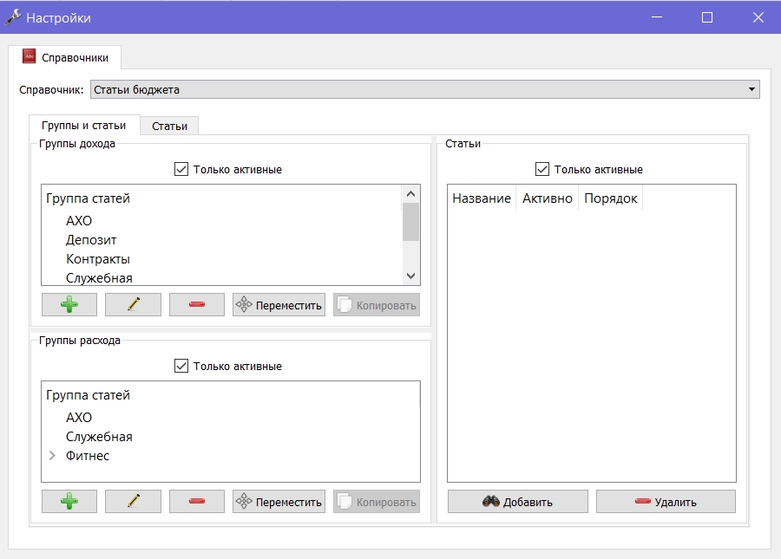Click Добавить button with binoculars
781x559 pixels.
(x=517, y=501)
